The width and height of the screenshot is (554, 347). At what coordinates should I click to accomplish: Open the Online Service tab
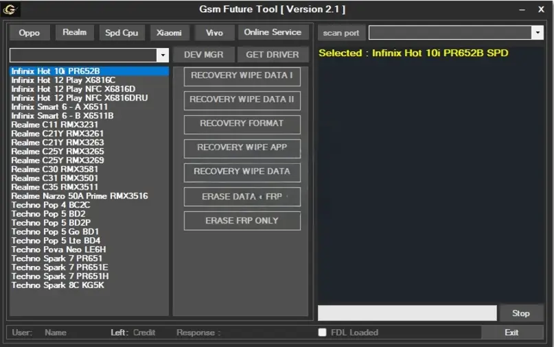click(x=273, y=32)
